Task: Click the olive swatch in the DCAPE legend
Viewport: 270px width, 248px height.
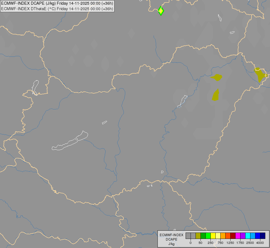Action: [x=198, y=236]
